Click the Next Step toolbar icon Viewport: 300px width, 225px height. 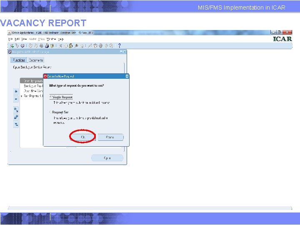tap(36, 46)
